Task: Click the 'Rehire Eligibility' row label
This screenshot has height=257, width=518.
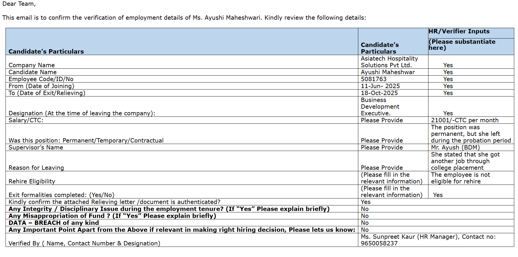Action: click(x=32, y=181)
